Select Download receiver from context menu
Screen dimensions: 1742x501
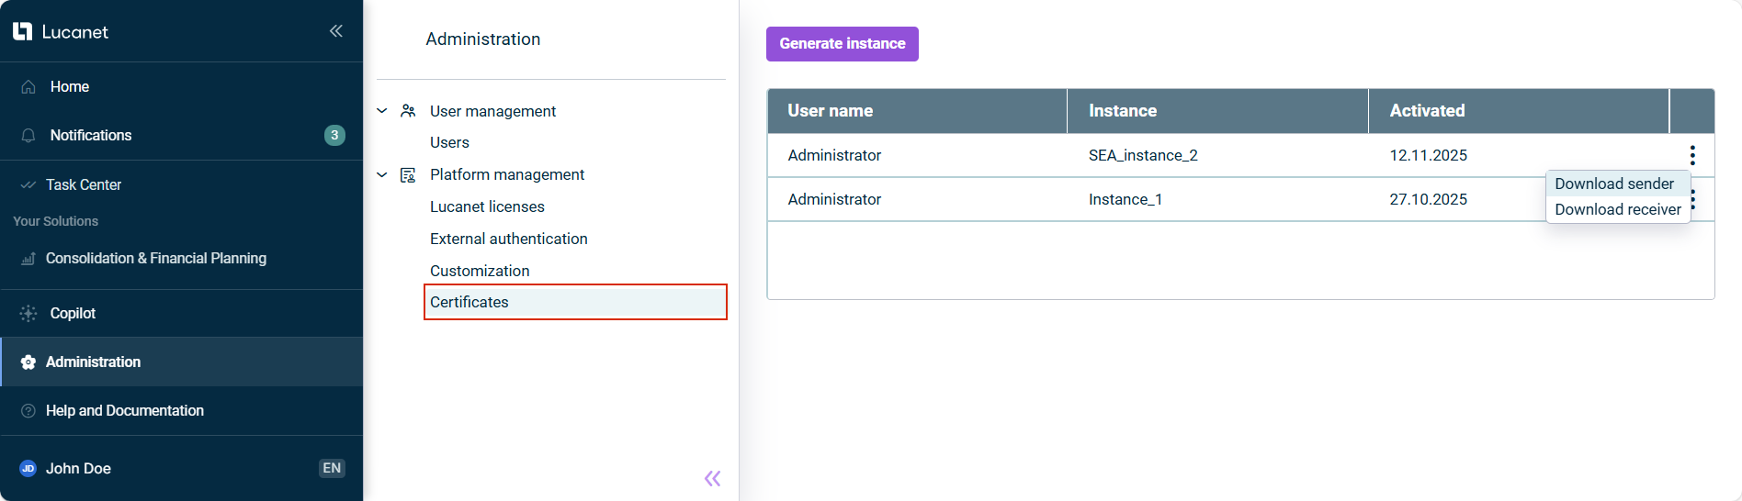pyautogui.click(x=1617, y=209)
